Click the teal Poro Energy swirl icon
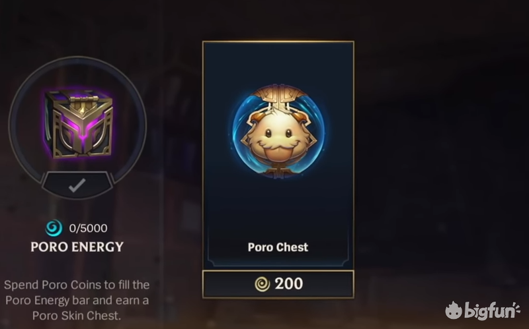The height and width of the screenshot is (329, 529). (54, 228)
